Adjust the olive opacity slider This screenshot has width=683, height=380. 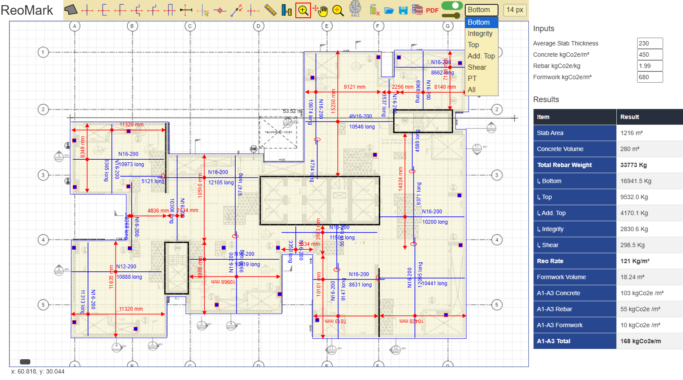[451, 16]
